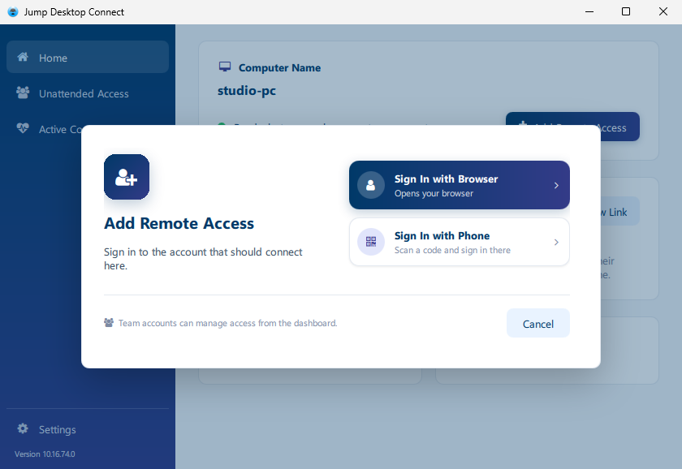Click the Add Remote Access heading
Image resolution: width=682 pixels, height=469 pixels.
coord(179,223)
